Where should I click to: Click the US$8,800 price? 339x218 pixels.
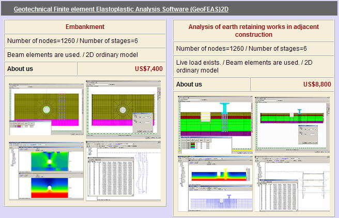point(317,84)
